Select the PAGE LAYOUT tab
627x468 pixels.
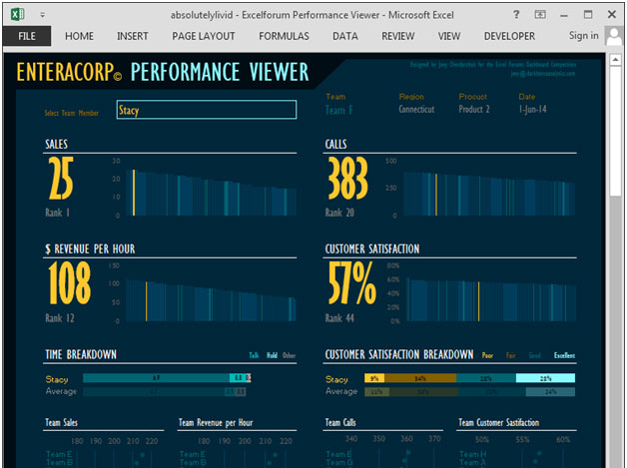pos(203,36)
